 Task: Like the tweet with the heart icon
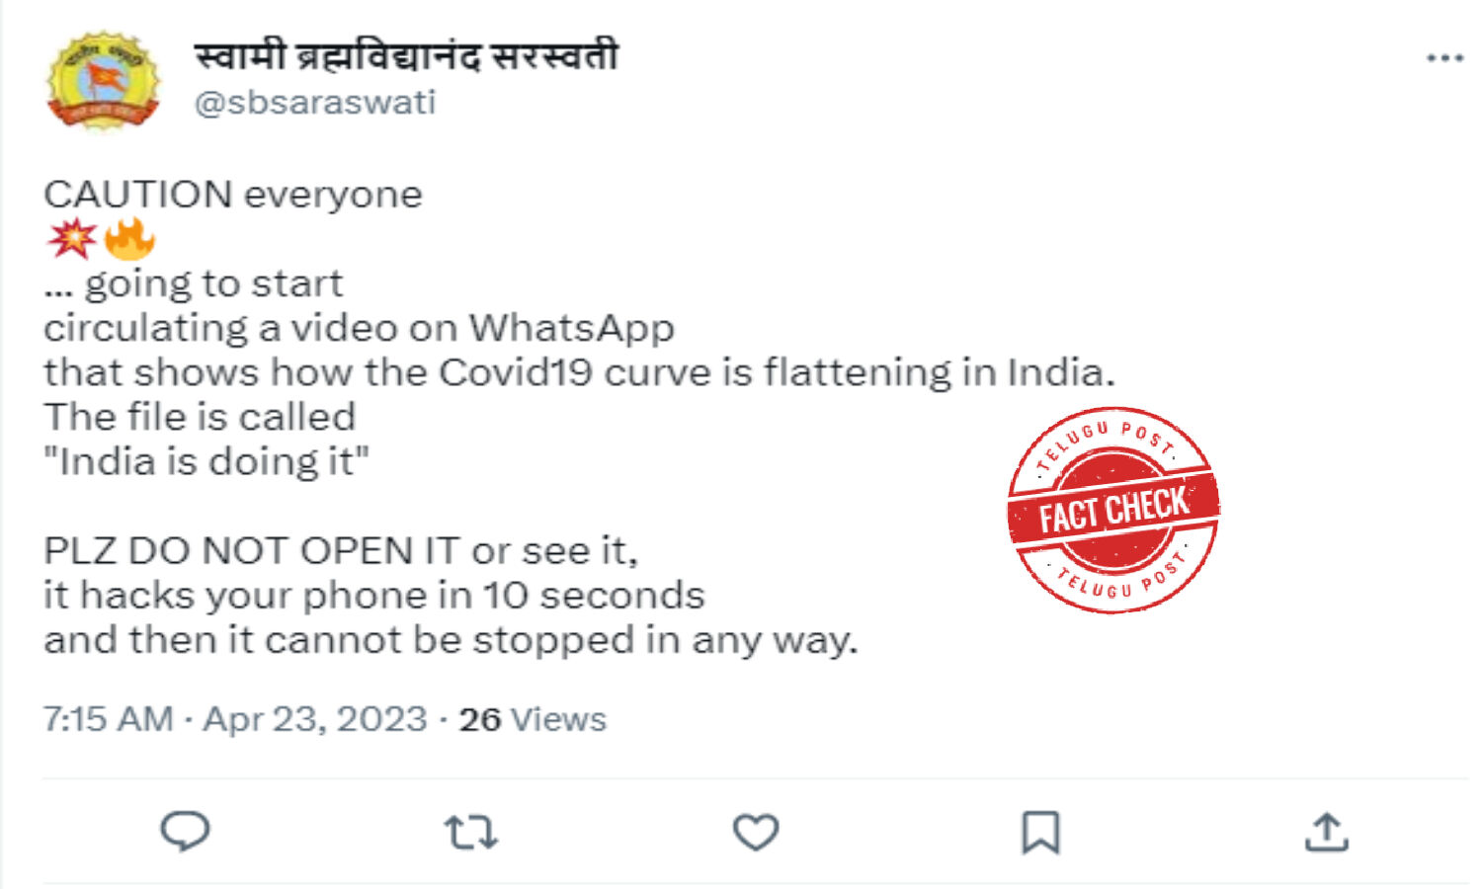pos(756,832)
